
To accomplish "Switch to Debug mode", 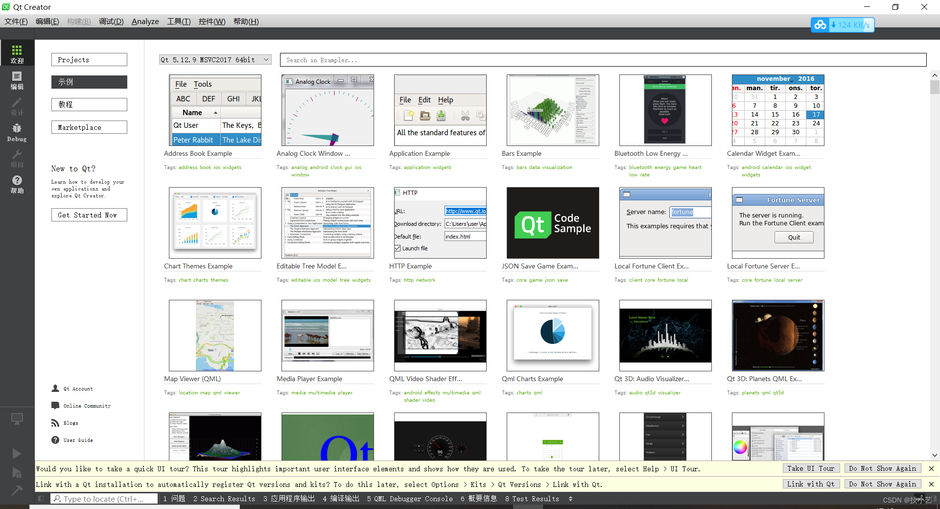I will [x=17, y=132].
